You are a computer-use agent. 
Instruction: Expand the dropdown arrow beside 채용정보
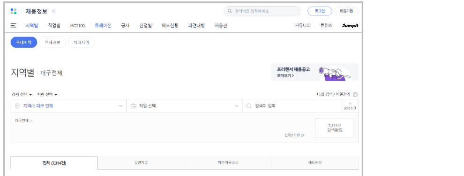53,12
